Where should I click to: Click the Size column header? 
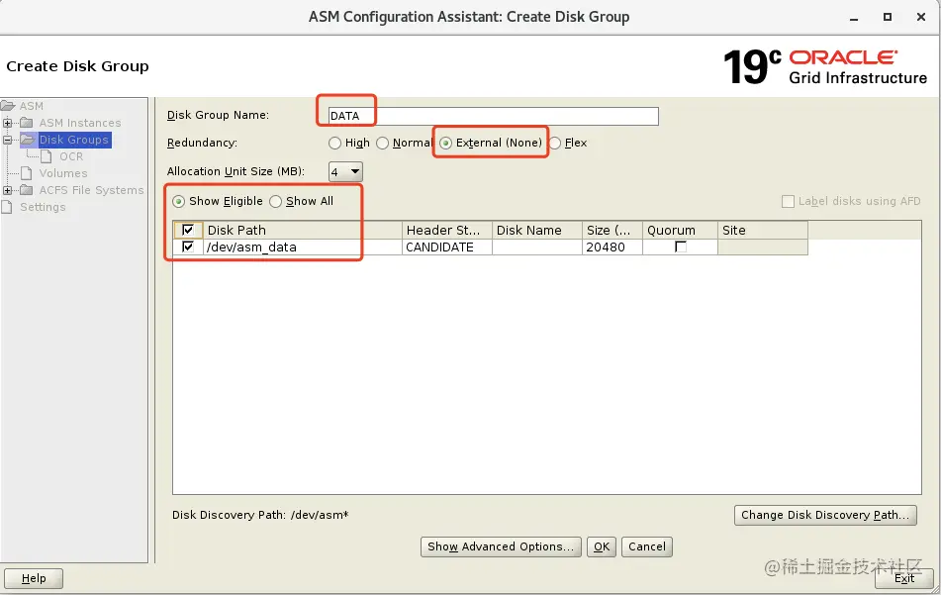pyautogui.click(x=612, y=231)
